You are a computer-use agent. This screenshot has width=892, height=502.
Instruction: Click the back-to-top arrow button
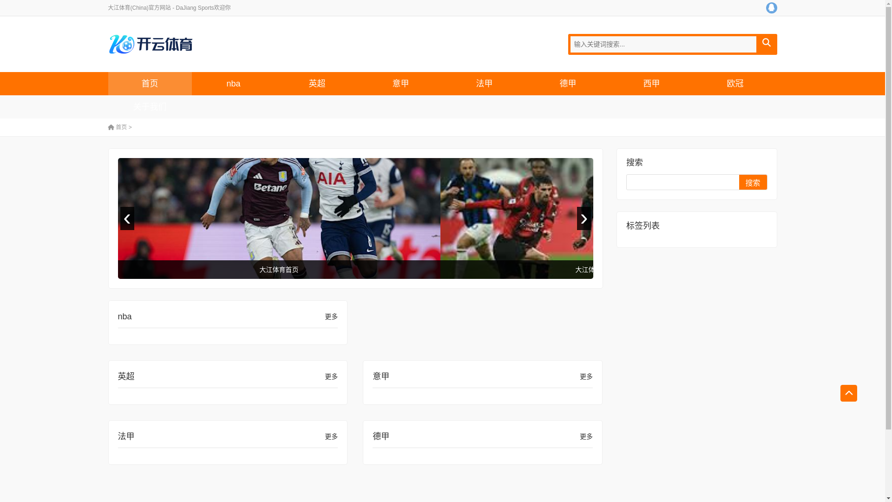[848, 393]
